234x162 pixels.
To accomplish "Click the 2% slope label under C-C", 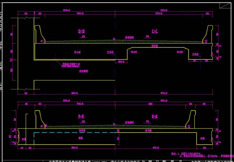I will tap(148, 36).
